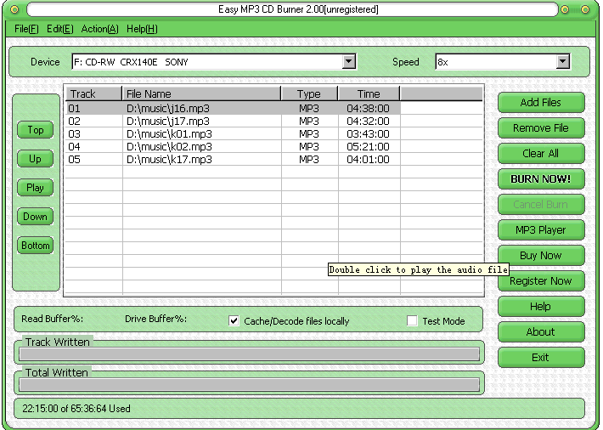Click the Add Files button
Viewport: 603px width, 430px height.
(x=541, y=102)
